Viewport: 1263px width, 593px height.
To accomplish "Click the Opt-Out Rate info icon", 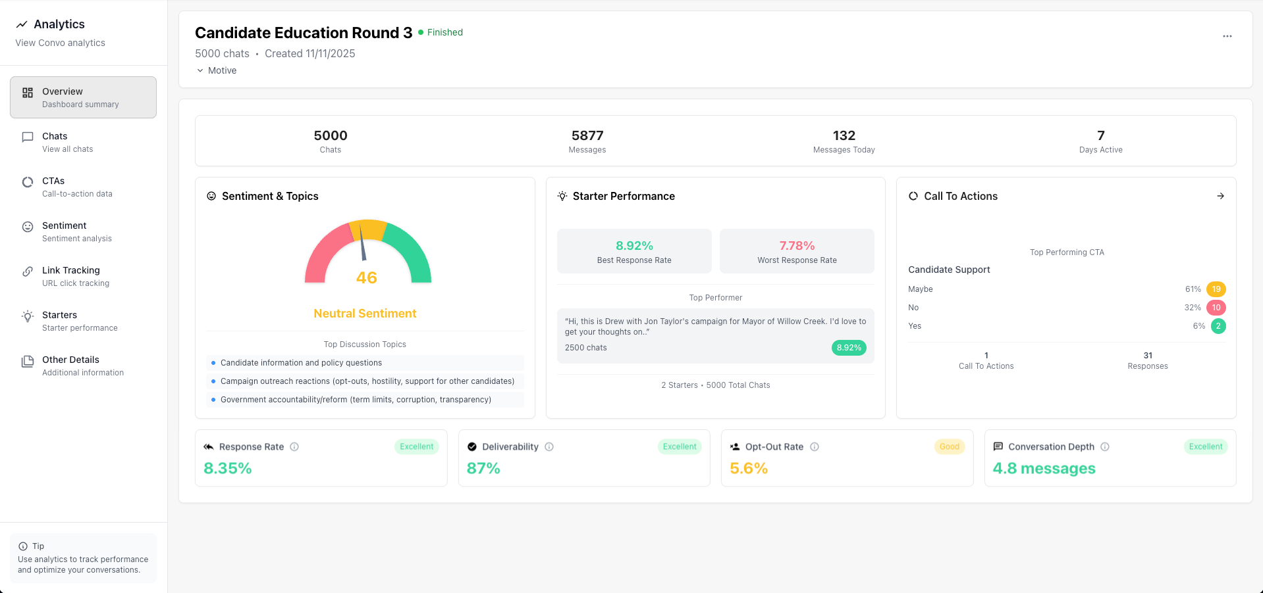I will pos(815,447).
